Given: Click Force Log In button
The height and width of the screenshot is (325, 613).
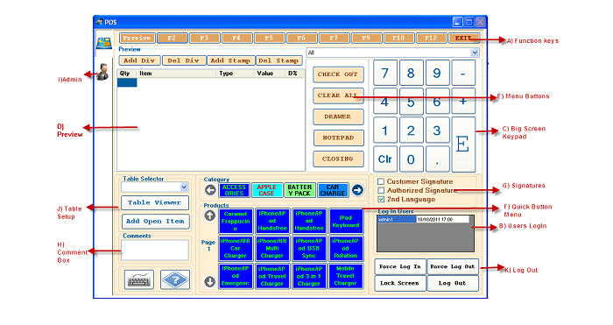Looking at the screenshot, I should pos(400,266).
